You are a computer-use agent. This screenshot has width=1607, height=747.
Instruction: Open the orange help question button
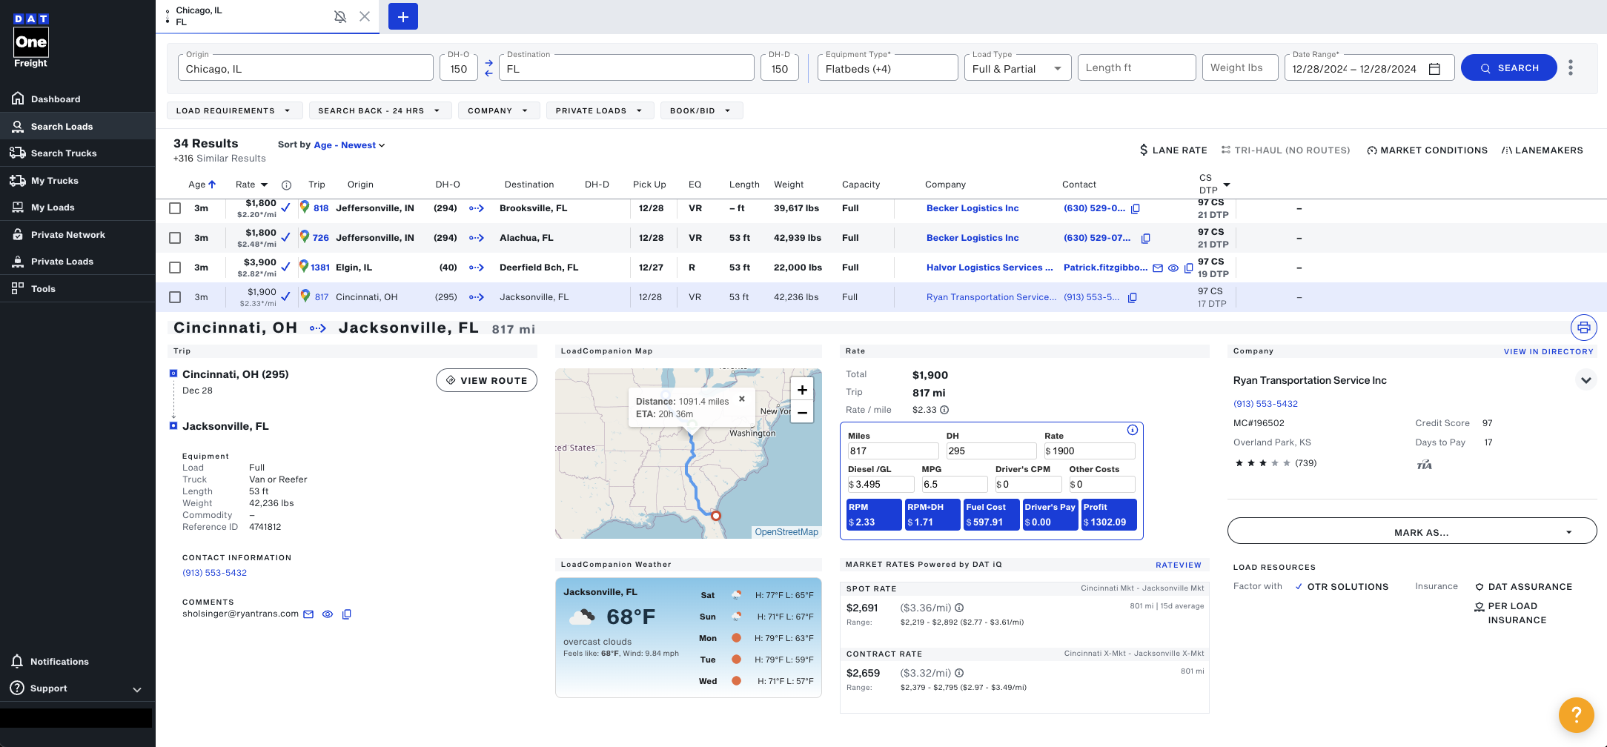1577,715
